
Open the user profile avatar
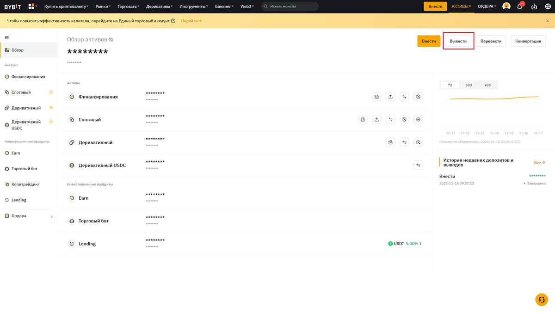tap(506, 6)
